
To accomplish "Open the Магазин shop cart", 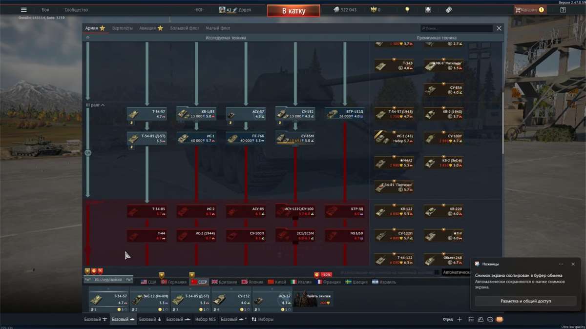I will click(x=529, y=10).
